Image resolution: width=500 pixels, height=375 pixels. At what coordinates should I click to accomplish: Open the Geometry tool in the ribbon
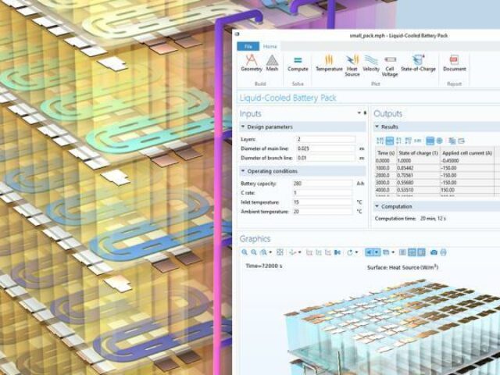[252, 62]
